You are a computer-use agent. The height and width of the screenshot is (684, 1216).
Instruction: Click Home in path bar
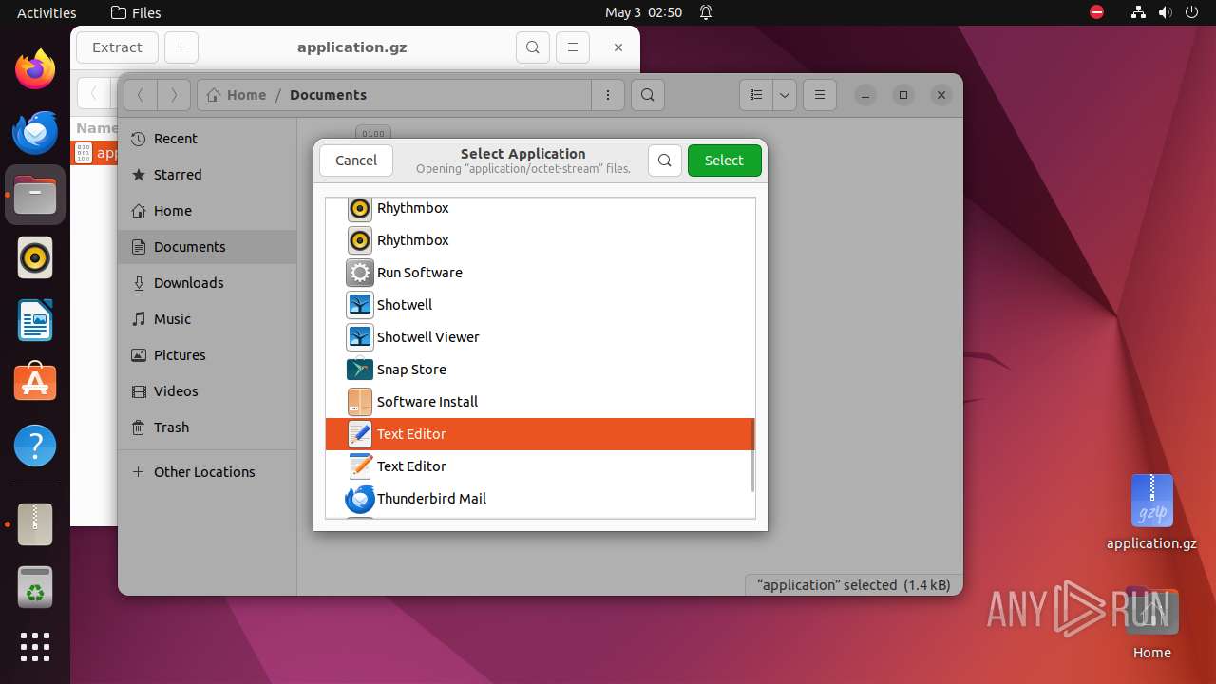pos(237,95)
